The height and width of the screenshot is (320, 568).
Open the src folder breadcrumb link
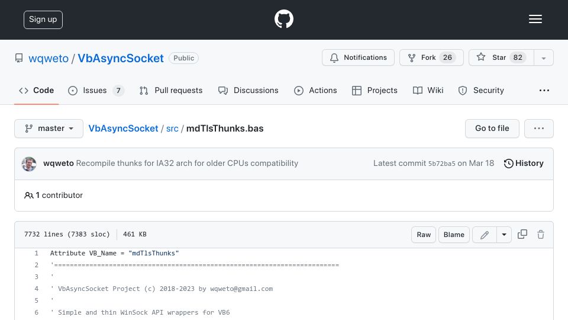pyautogui.click(x=172, y=129)
